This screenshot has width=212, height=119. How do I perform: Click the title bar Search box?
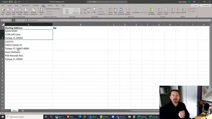point(107,2)
